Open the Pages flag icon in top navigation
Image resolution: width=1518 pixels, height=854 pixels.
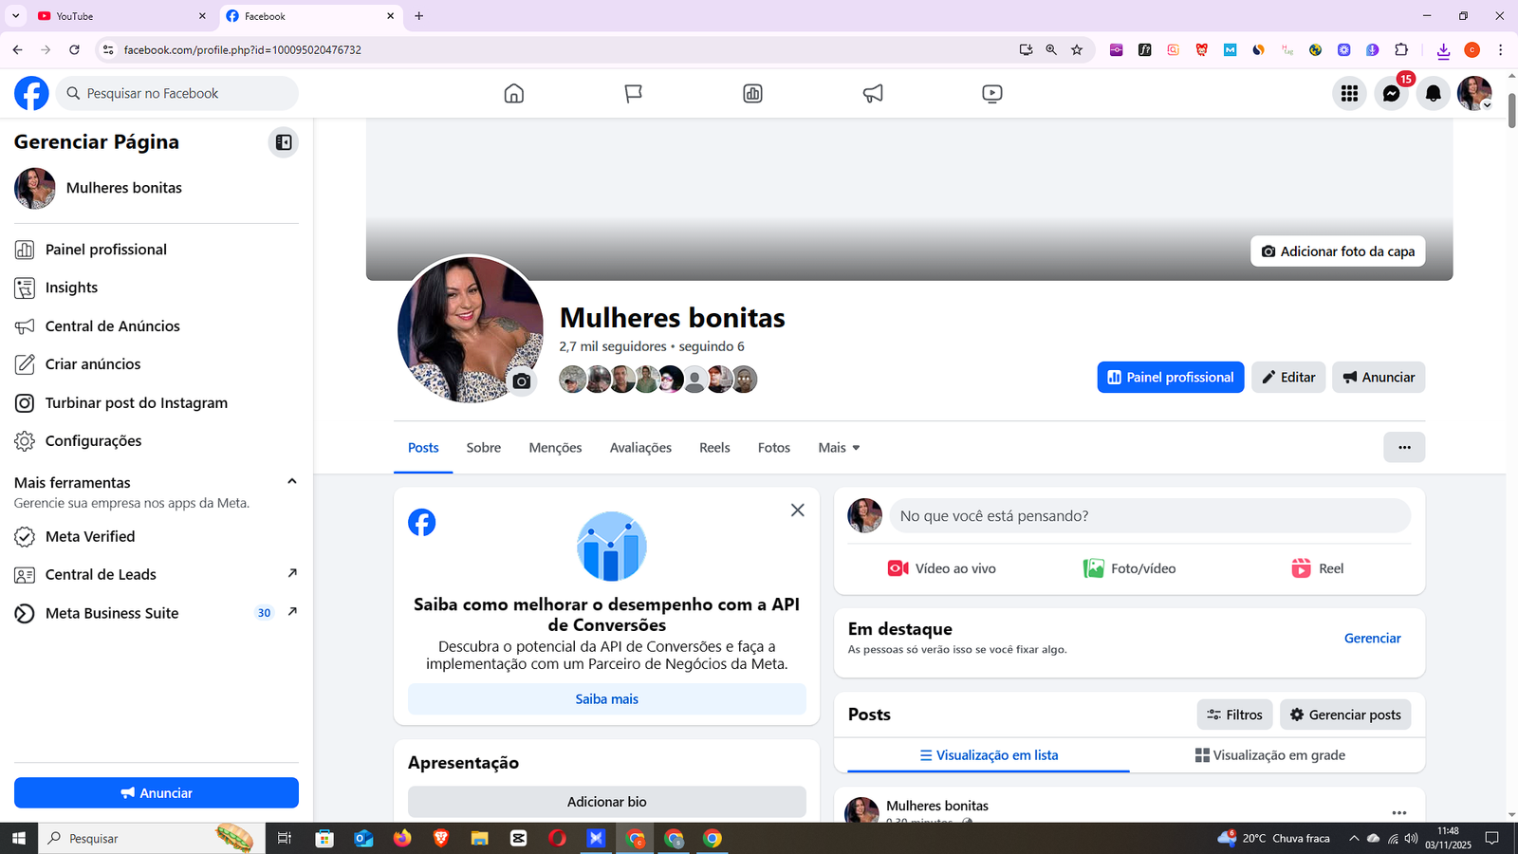pyautogui.click(x=634, y=93)
